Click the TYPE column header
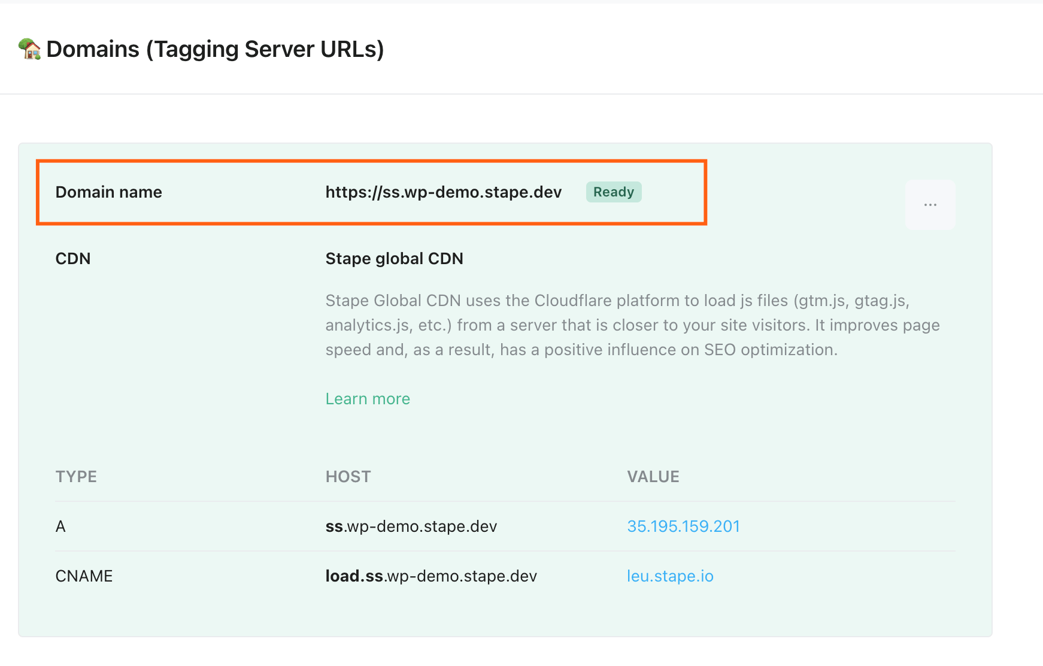Screen dimensions: 1043x666 tap(76, 477)
